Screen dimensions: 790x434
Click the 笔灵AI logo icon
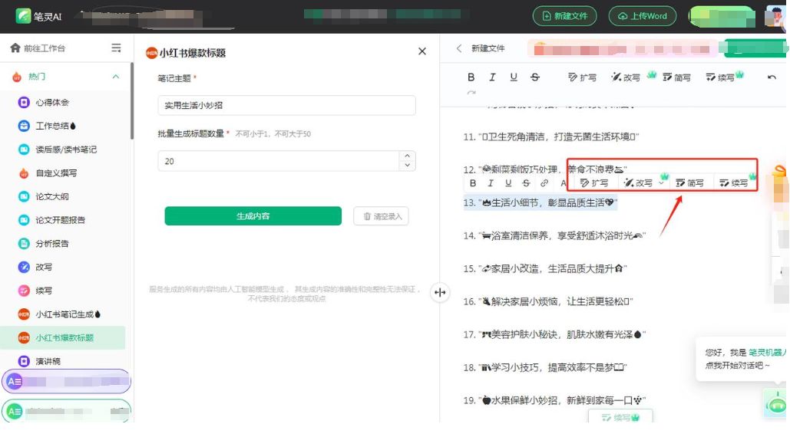tap(23, 16)
